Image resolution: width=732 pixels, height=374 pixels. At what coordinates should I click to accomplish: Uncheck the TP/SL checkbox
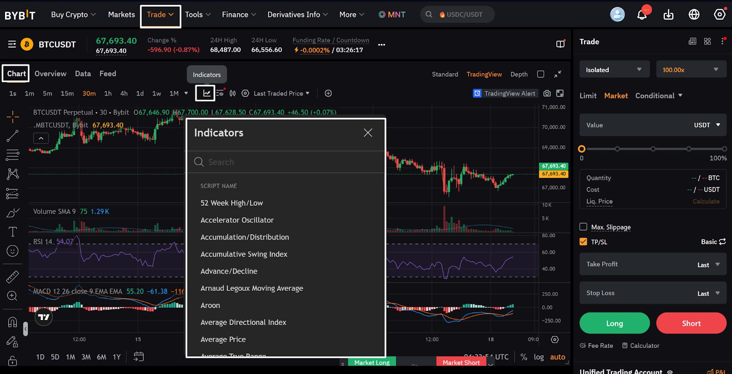coord(583,242)
